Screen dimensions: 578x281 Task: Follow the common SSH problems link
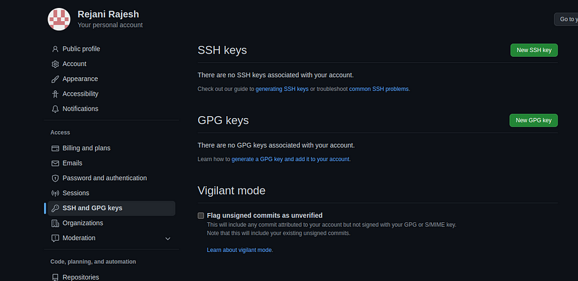pyautogui.click(x=379, y=89)
